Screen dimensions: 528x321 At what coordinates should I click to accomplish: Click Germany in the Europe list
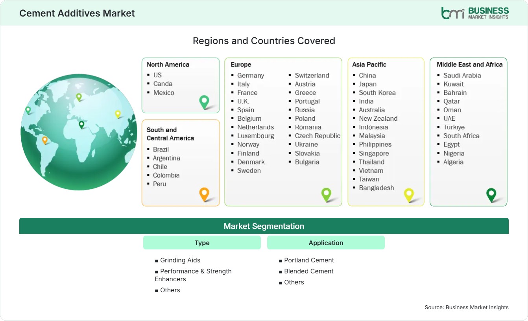tap(251, 76)
